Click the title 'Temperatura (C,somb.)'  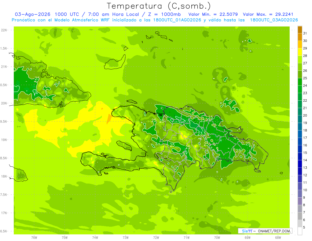click(x=159, y=6)
